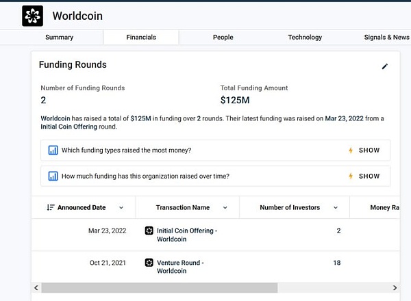Click Worldcoin icon in Initial Coin Offering row

149,231
